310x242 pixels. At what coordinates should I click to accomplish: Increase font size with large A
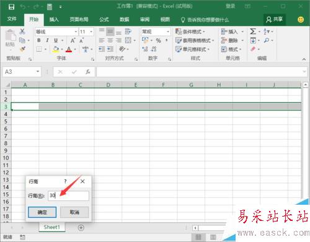point(73,40)
